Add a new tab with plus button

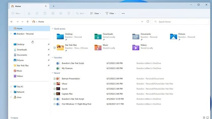54,6
